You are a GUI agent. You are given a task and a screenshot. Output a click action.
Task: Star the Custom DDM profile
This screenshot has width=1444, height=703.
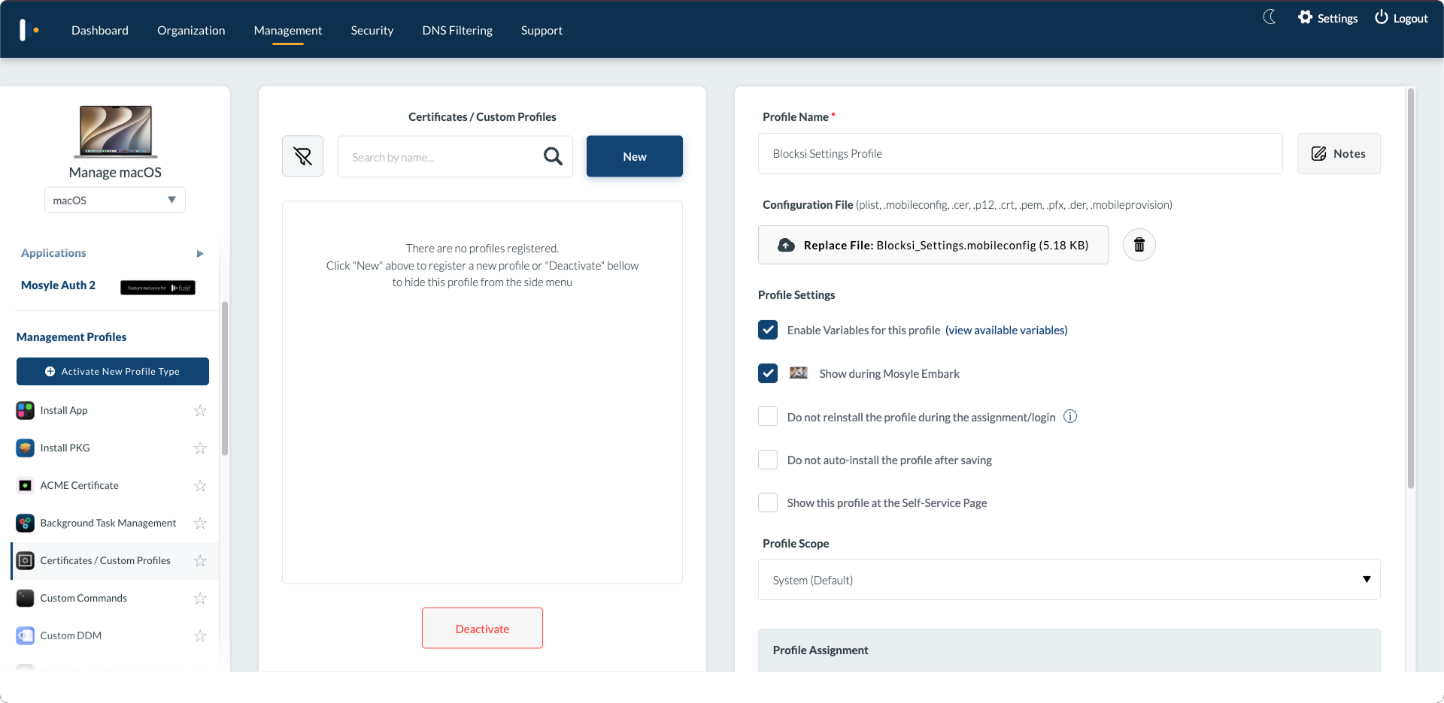200,635
